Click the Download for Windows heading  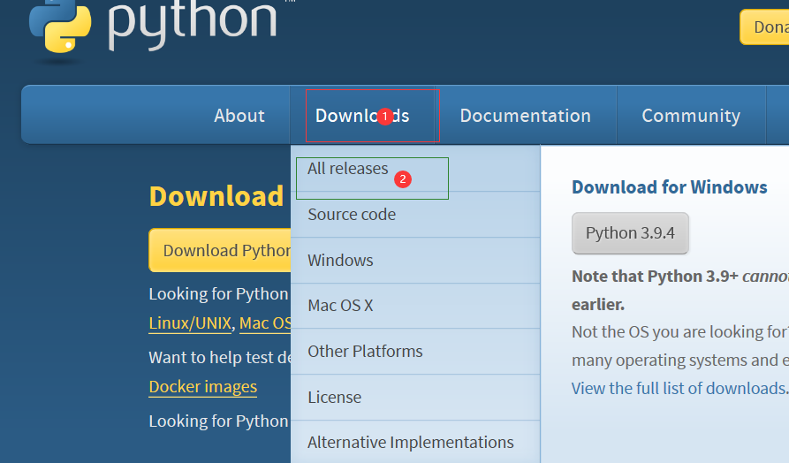669,187
